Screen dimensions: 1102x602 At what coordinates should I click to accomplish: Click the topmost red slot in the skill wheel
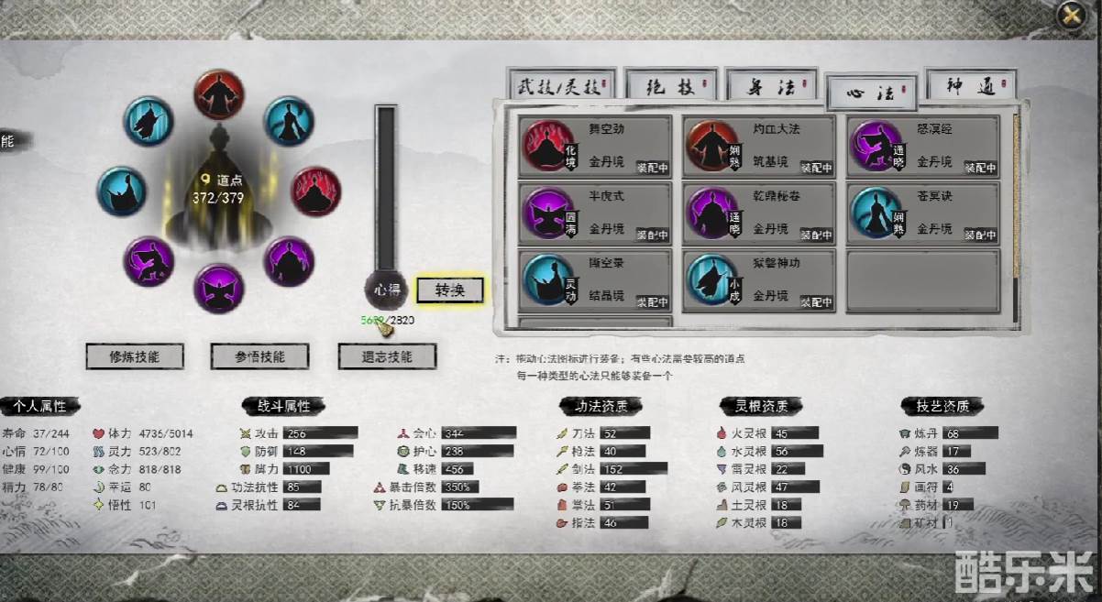(219, 95)
